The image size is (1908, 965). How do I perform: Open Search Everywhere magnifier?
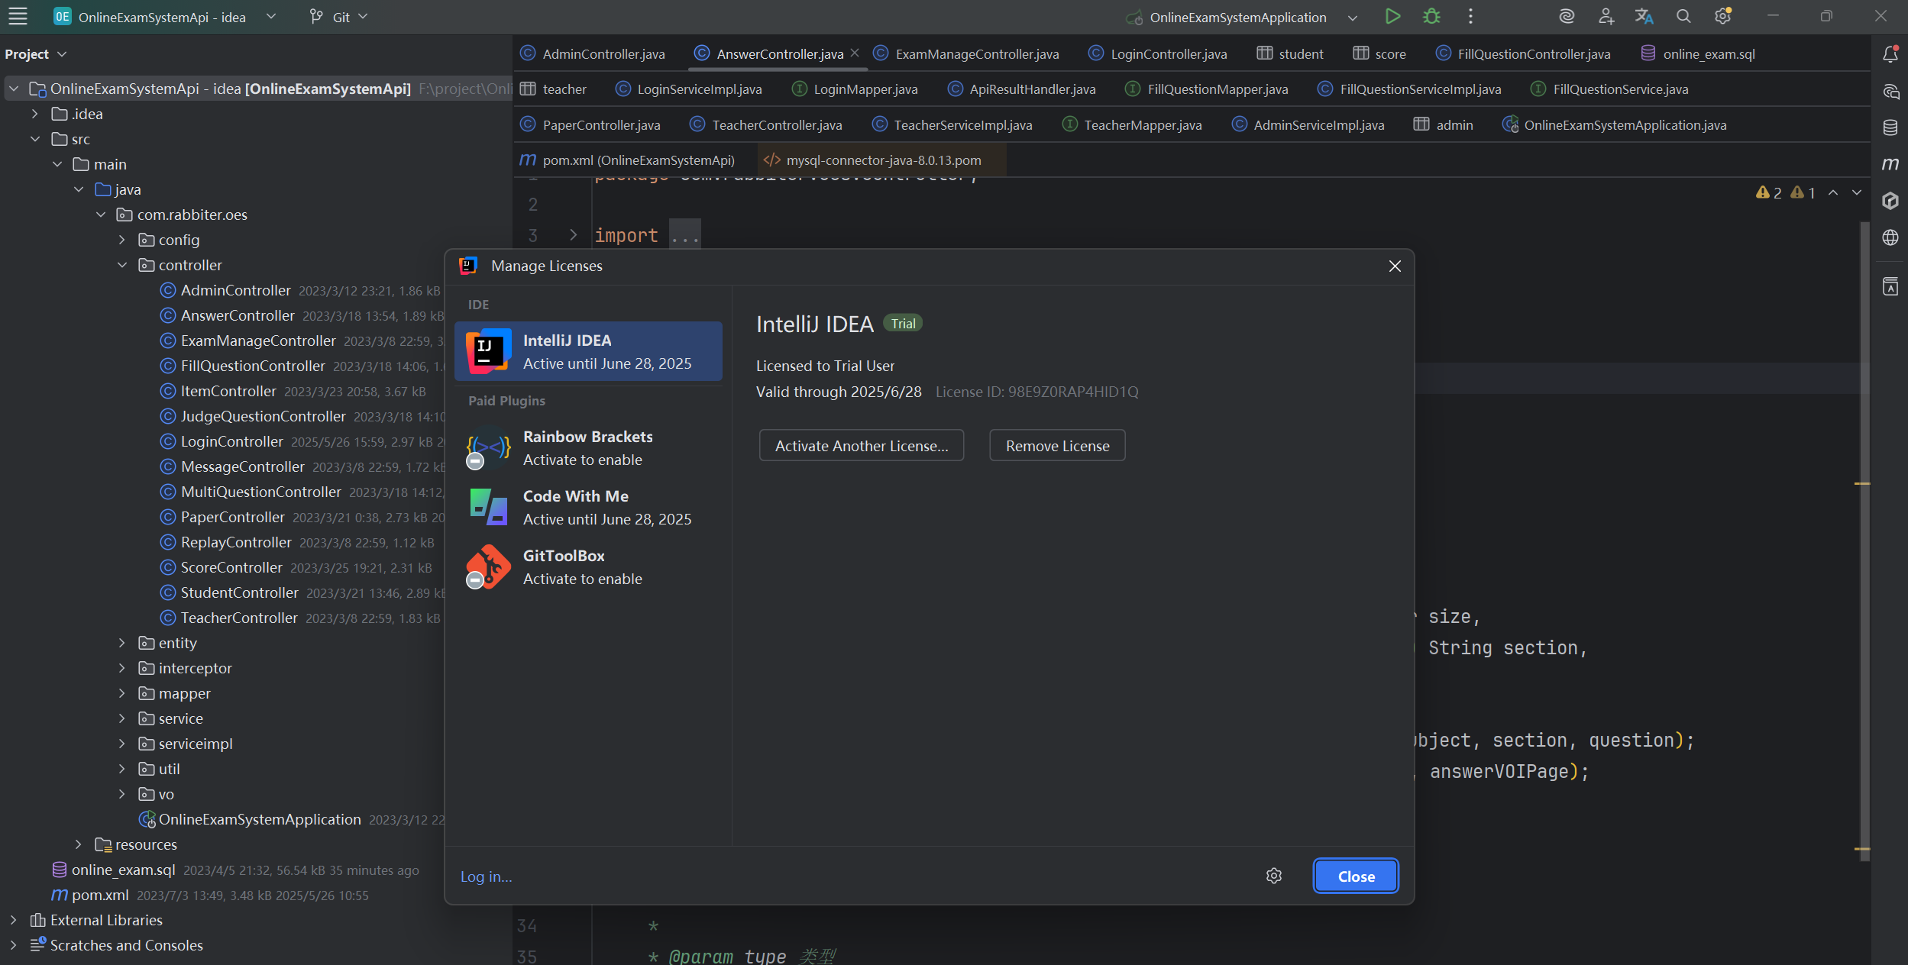[x=1683, y=16]
